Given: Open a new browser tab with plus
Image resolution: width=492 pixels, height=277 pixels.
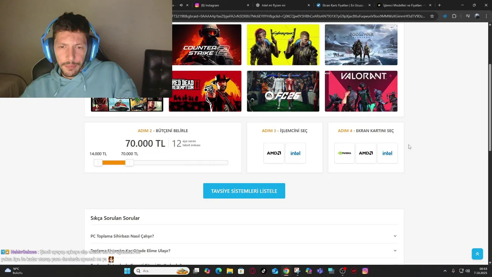Looking at the screenshot, I should 439,5.
